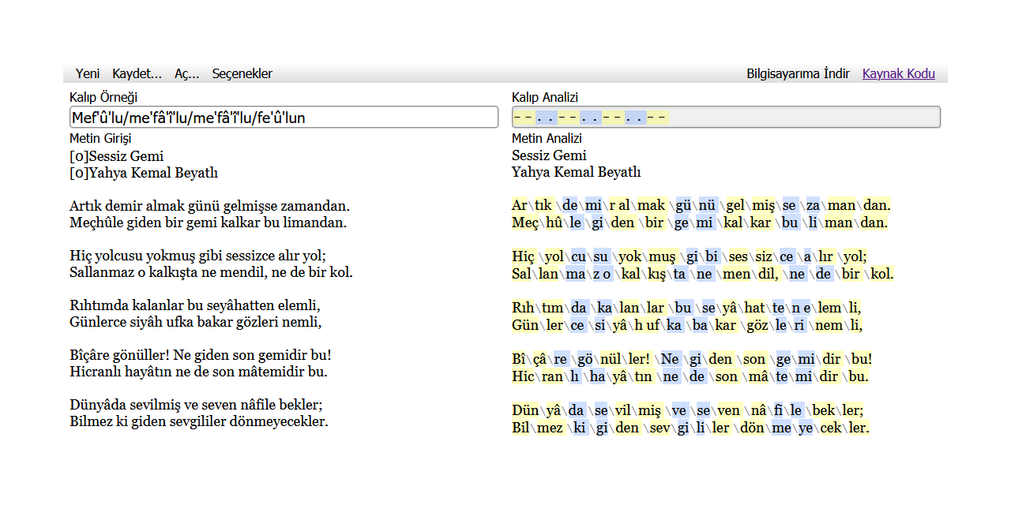Open the Aç... menu item

click(x=186, y=74)
